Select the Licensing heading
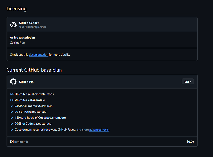213x157 pixels. click(x=17, y=9)
